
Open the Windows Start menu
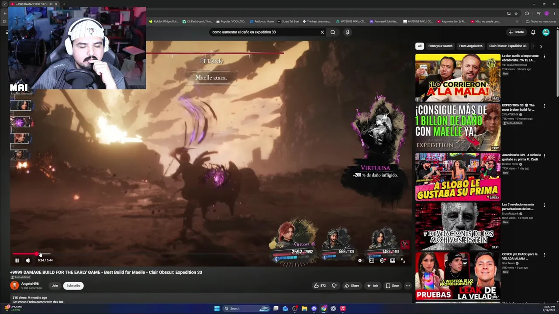click(x=217, y=308)
